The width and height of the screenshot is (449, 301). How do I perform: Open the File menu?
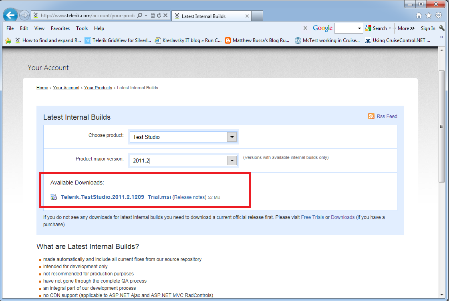pyautogui.click(x=10, y=28)
